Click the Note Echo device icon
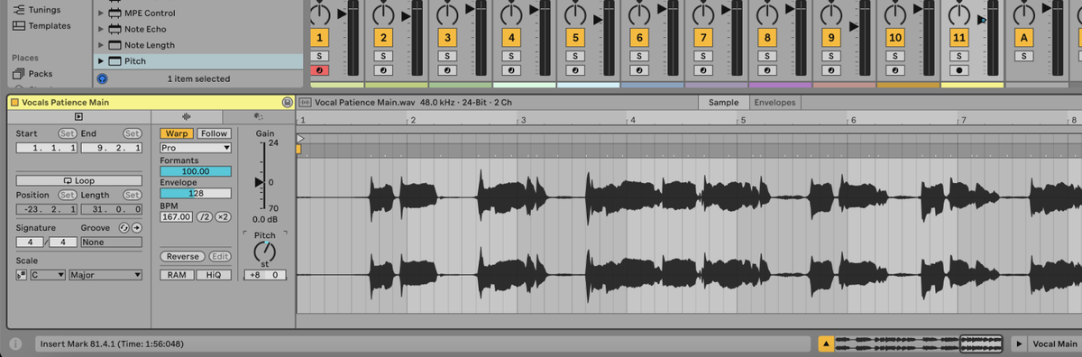Screen dimensions: 1082x357 tap(115, 29)
